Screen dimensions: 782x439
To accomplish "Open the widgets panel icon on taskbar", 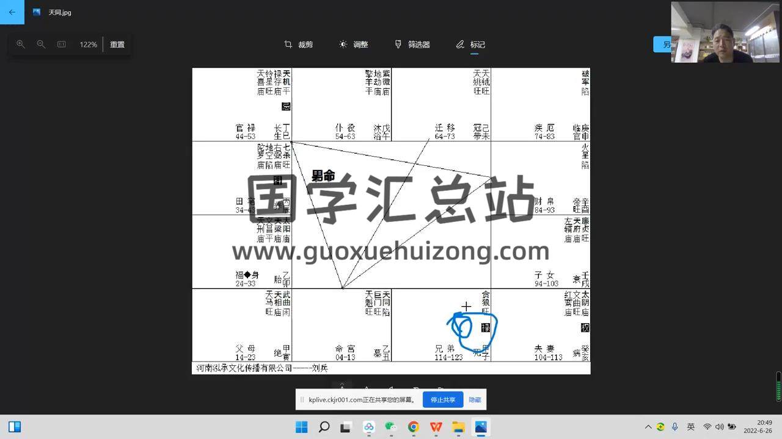I will (x=15, y=427).
